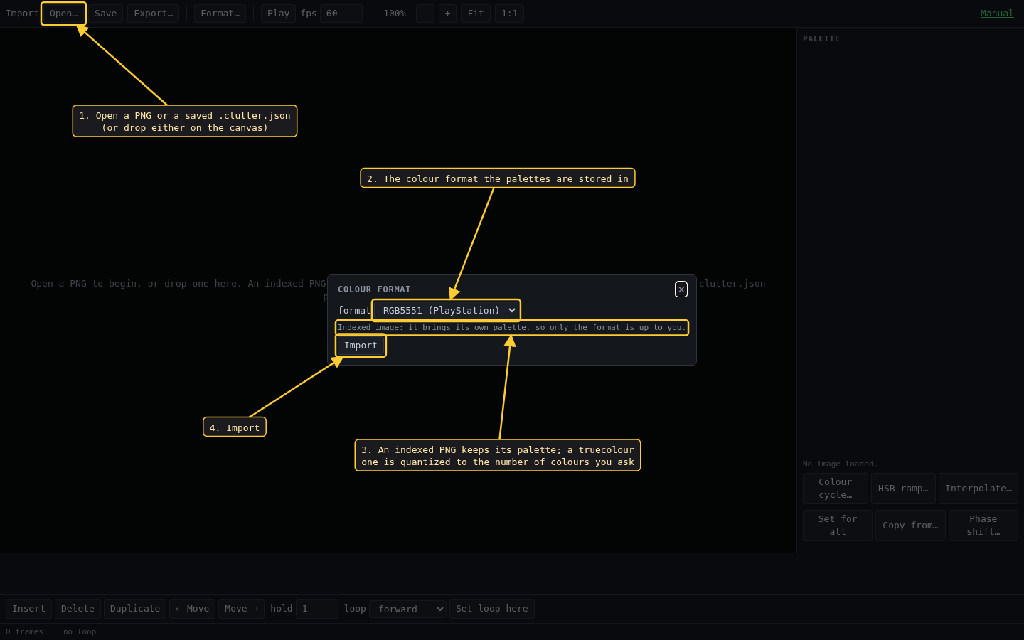Open Colour cycle… tool
This screenshot has height=640, width=1024.
[835, 489]
